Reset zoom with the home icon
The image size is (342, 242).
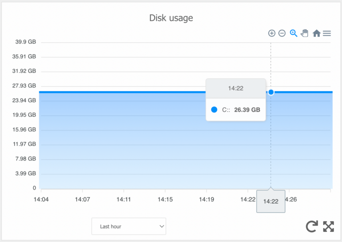[317, 33]
